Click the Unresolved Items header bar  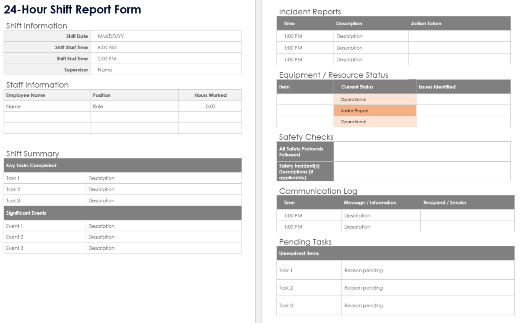tap(395, 253)
